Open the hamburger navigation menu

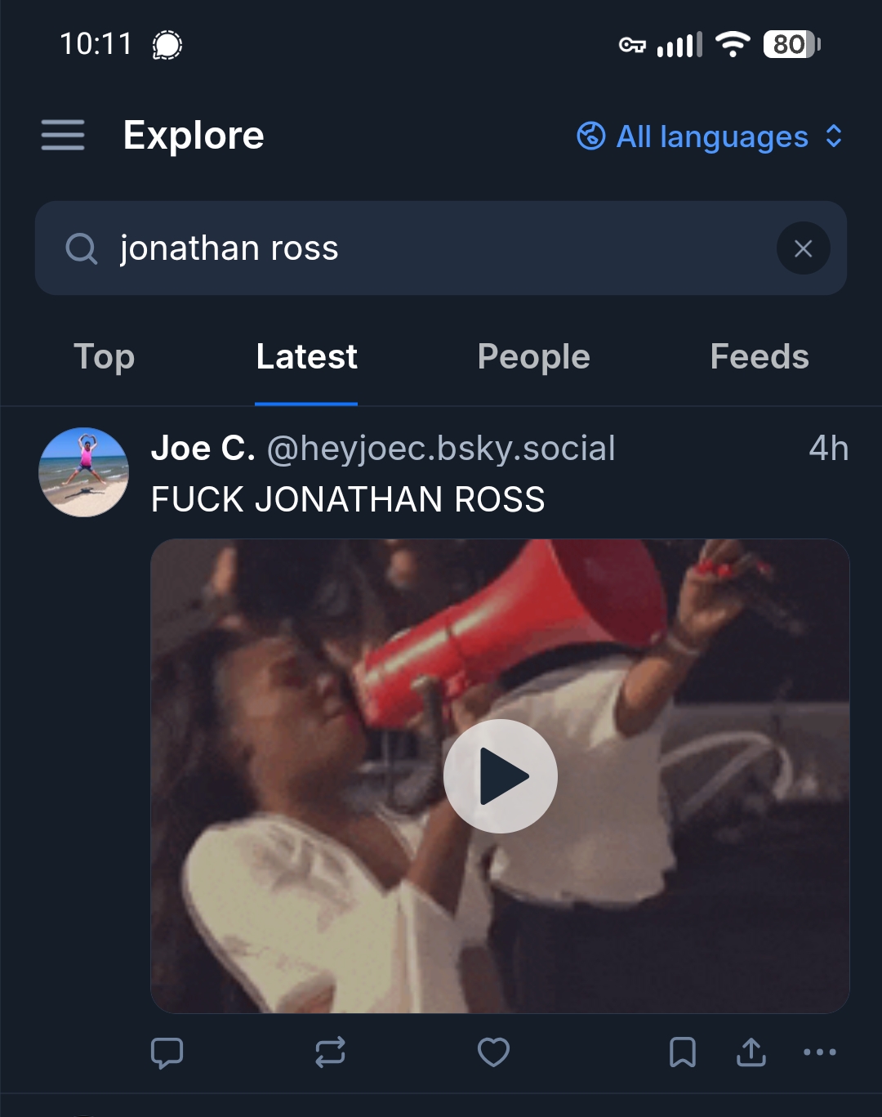coord(63,136)
